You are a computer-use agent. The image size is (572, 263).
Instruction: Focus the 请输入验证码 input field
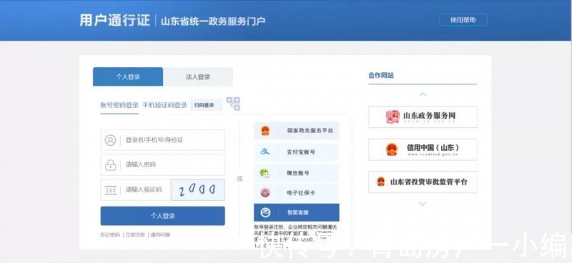(x=136, y=189)
